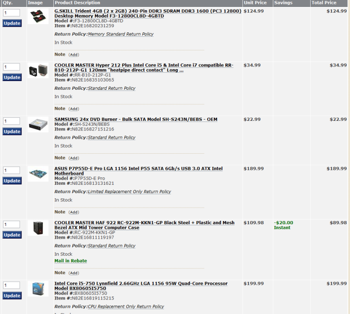Open ASUS P7P55D-E Pro motherboard thumbnail
This screenshot has width=350, height=314.
click(x=38, y=174)
